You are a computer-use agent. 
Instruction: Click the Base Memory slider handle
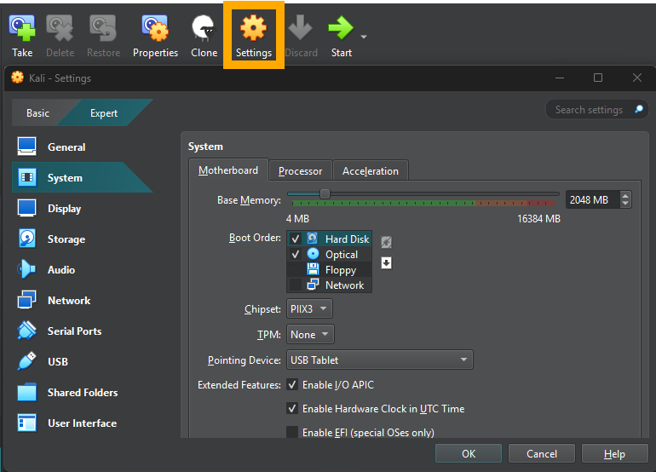325,193
